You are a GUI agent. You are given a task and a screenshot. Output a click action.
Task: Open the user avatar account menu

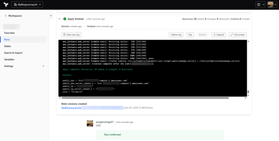click(x=272, y=5)
